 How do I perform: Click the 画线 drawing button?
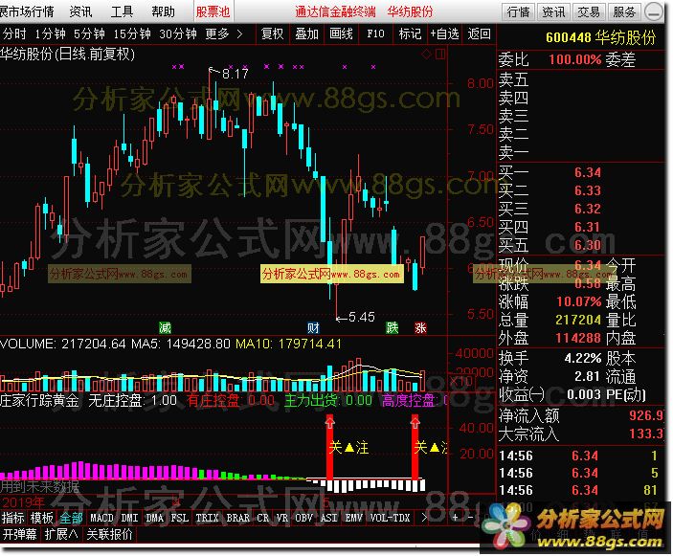tap(341, 33)
